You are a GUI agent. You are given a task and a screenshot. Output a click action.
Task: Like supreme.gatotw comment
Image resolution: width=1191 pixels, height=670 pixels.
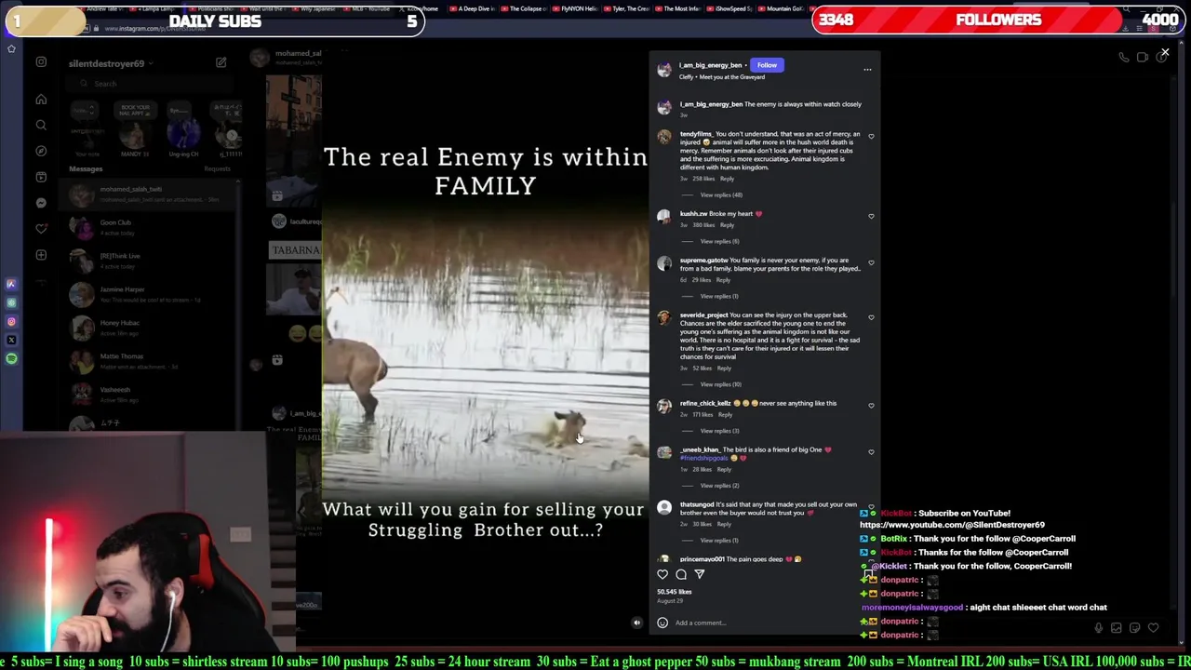(871, 262)
